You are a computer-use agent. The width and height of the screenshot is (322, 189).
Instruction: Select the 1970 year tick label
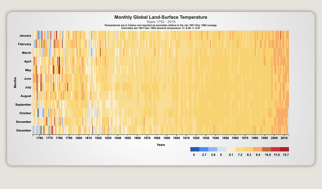tap(245, 138)
